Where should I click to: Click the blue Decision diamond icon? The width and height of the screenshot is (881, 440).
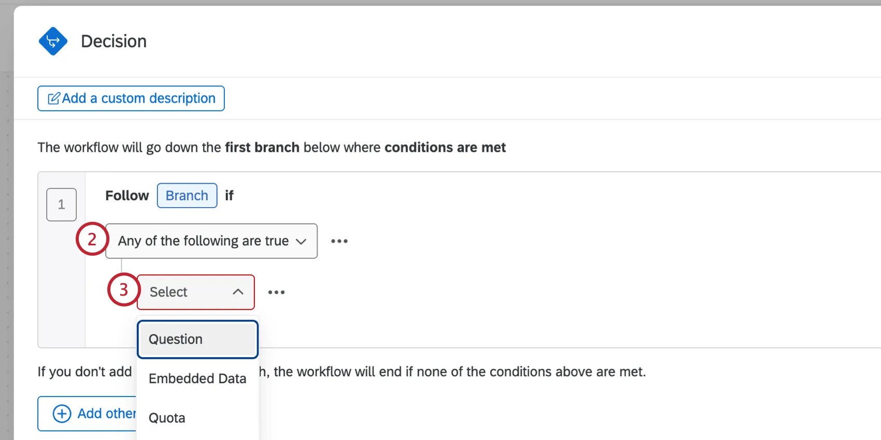pyautogui.click(x=53, y=41)
